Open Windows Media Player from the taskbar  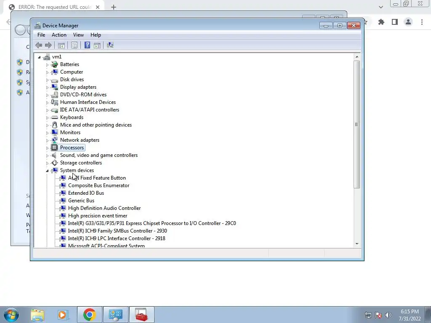63,315
